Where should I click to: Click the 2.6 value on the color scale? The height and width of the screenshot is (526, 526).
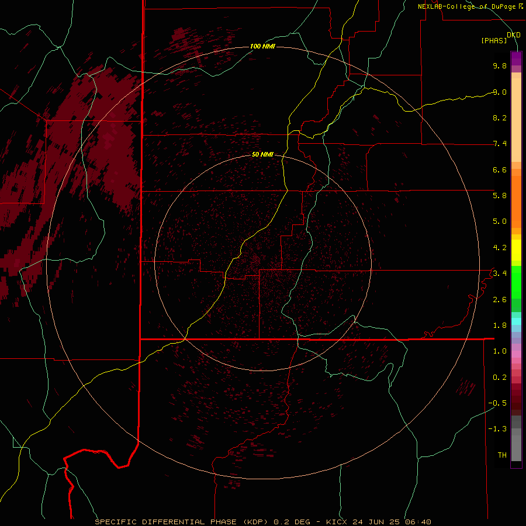tap(500, 300)
